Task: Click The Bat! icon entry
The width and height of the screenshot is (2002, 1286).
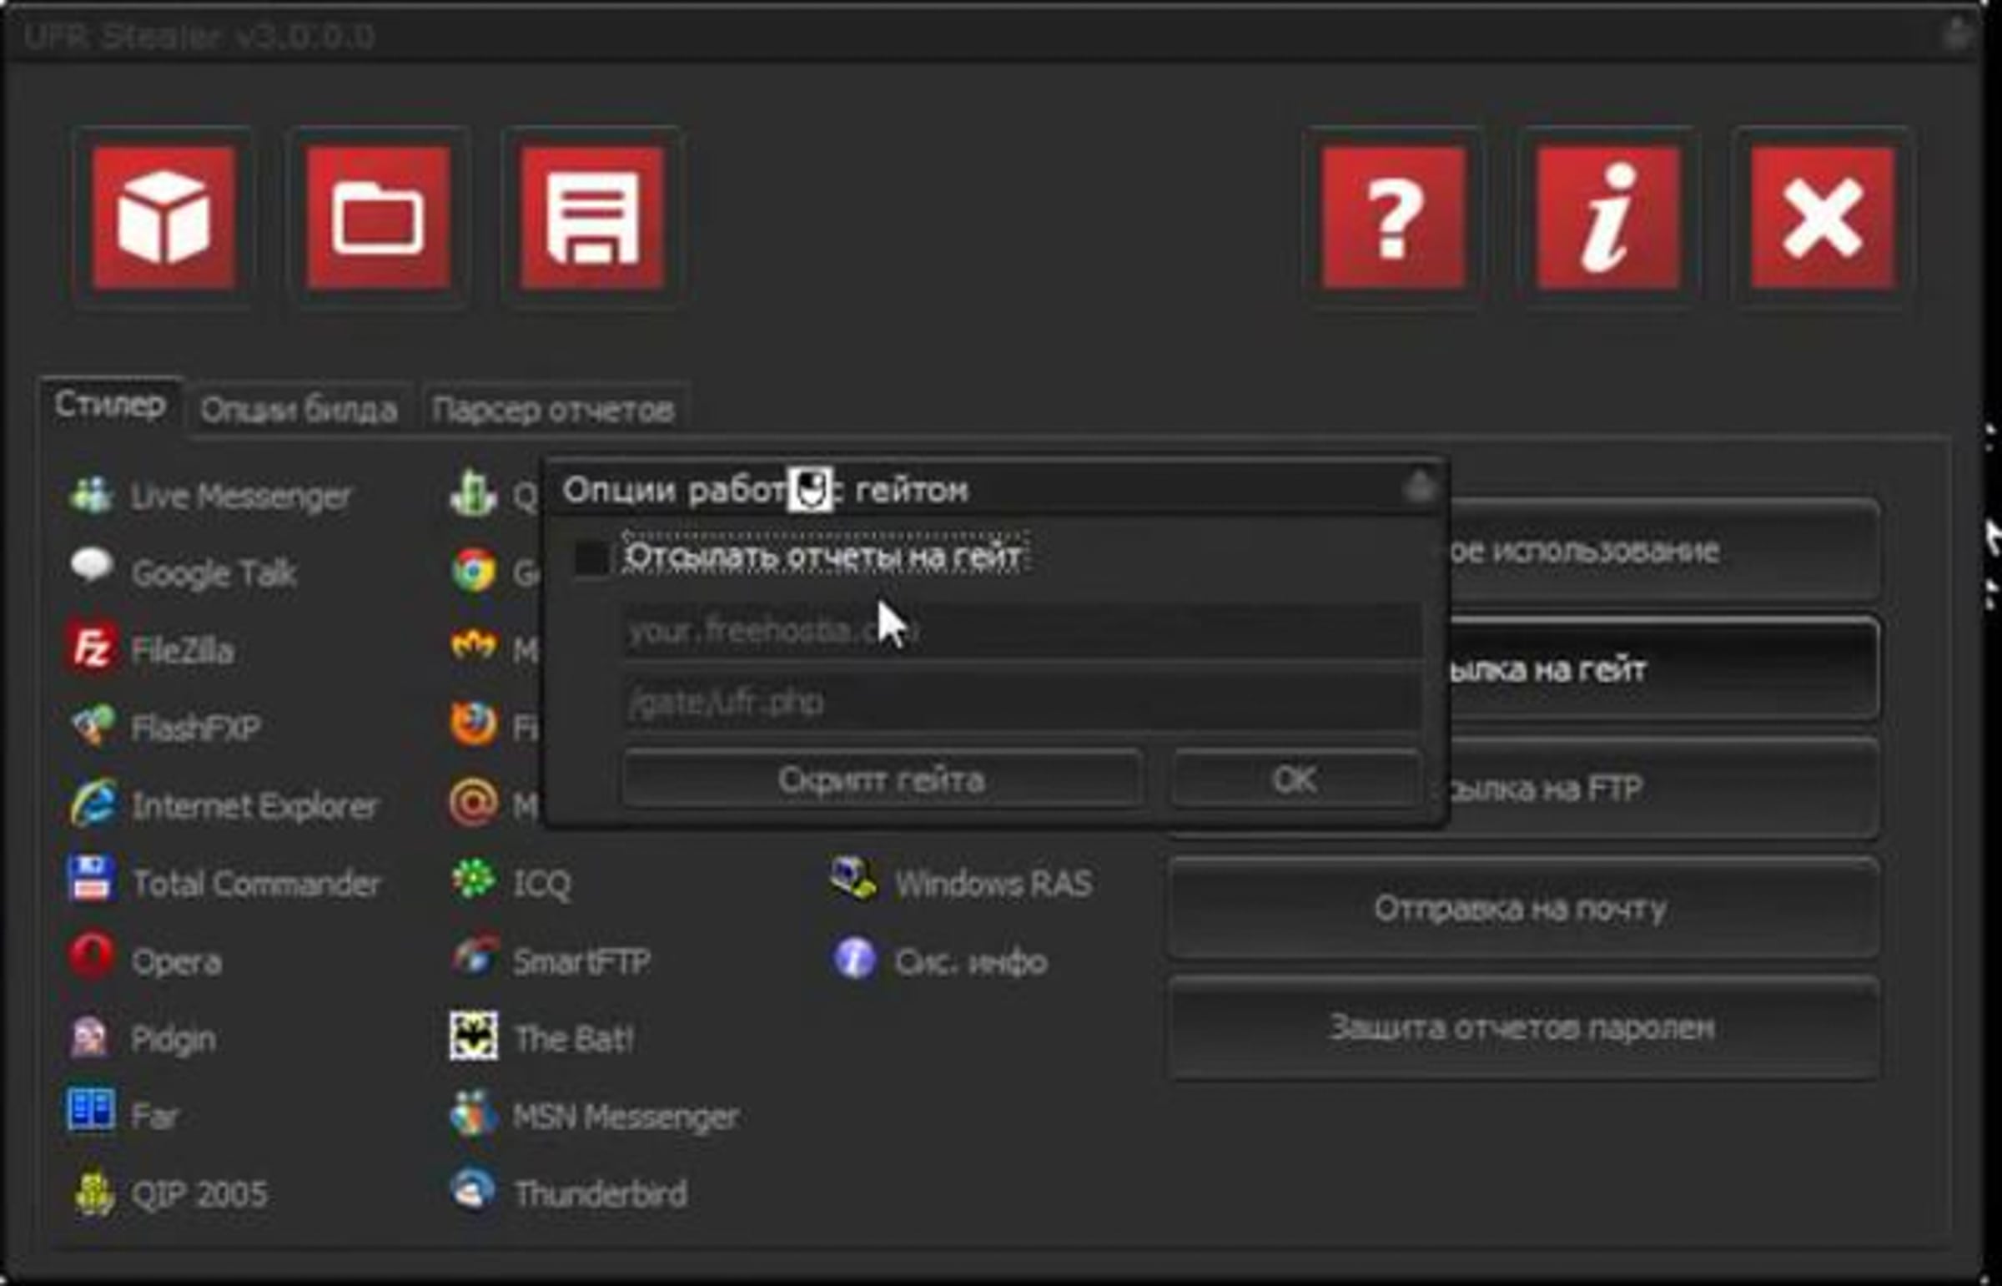Action: click(474, 1037)
